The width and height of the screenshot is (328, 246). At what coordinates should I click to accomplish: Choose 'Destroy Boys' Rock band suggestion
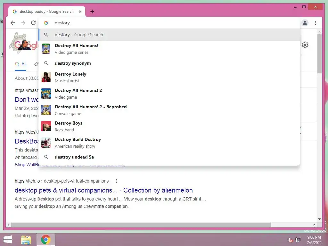coord(169,126)
